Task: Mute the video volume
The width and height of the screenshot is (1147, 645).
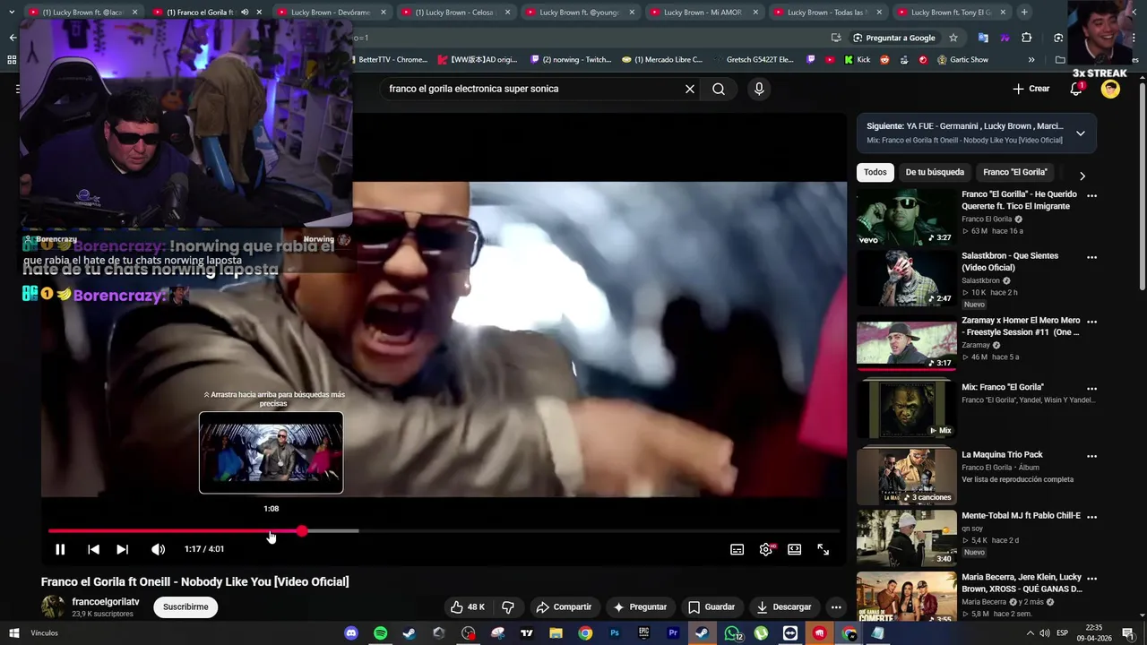Action: 158,549
